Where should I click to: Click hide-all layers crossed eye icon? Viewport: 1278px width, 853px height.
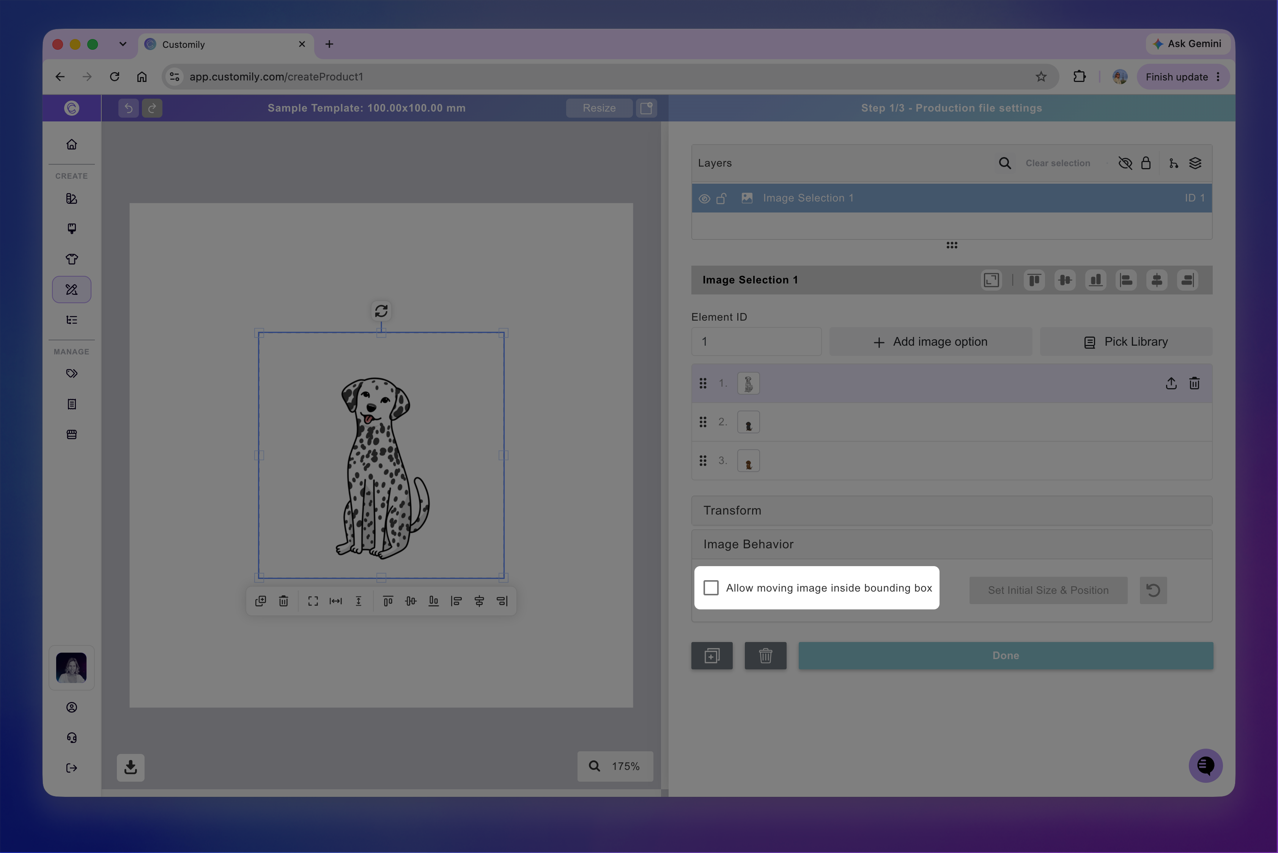click(1125, 163)
